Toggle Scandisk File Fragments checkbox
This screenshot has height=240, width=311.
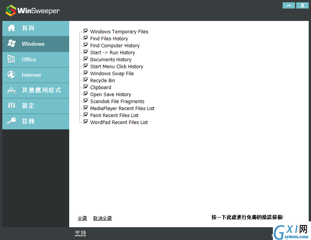tap(86, 101)
